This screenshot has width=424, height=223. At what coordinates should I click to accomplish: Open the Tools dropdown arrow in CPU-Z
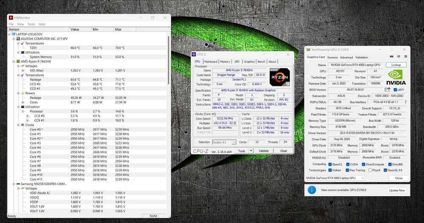(x=251, y=151)
